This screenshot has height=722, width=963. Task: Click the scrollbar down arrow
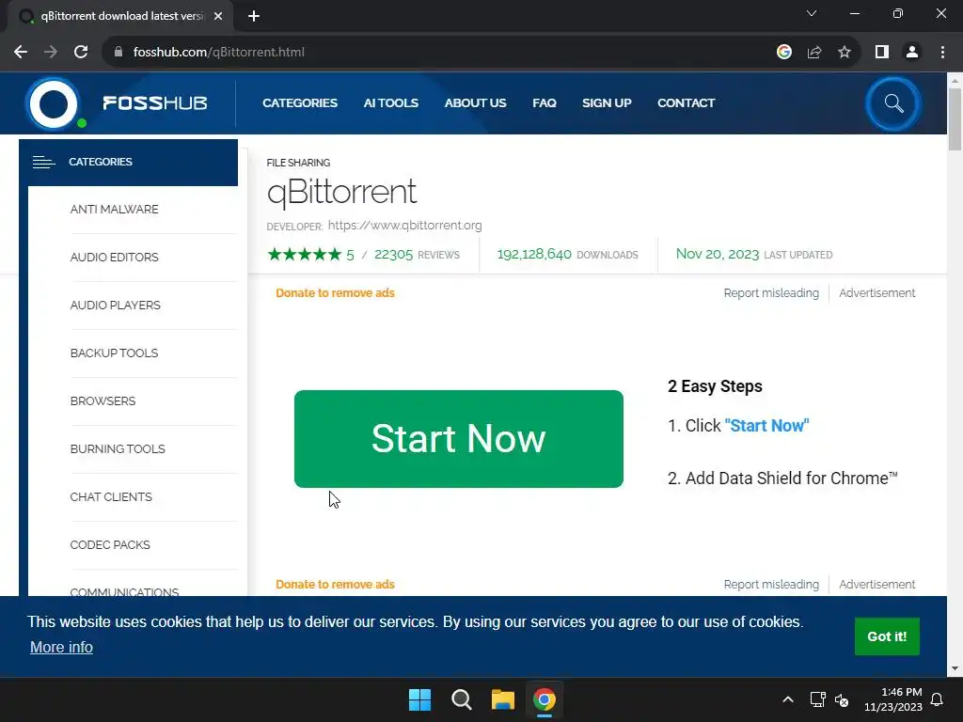(x=955, y=668)
